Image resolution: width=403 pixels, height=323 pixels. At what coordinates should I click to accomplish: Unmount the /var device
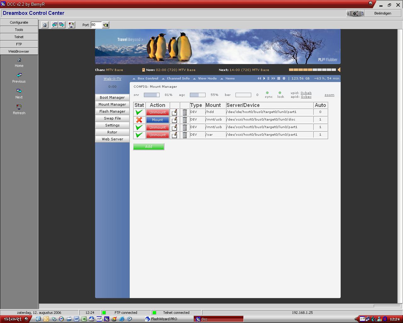pos(157,135)
